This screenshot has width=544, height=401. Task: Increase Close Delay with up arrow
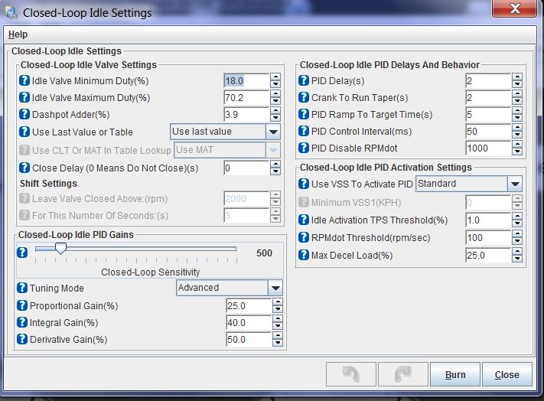(x=275, y=165)
